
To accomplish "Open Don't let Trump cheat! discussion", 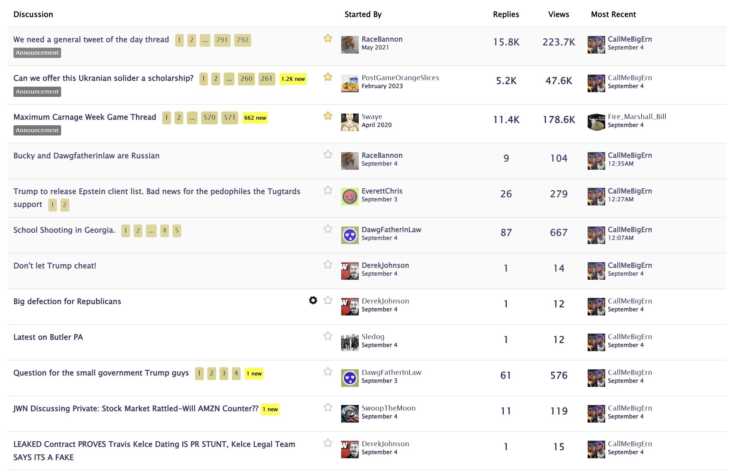I will [x=55, y=266].
